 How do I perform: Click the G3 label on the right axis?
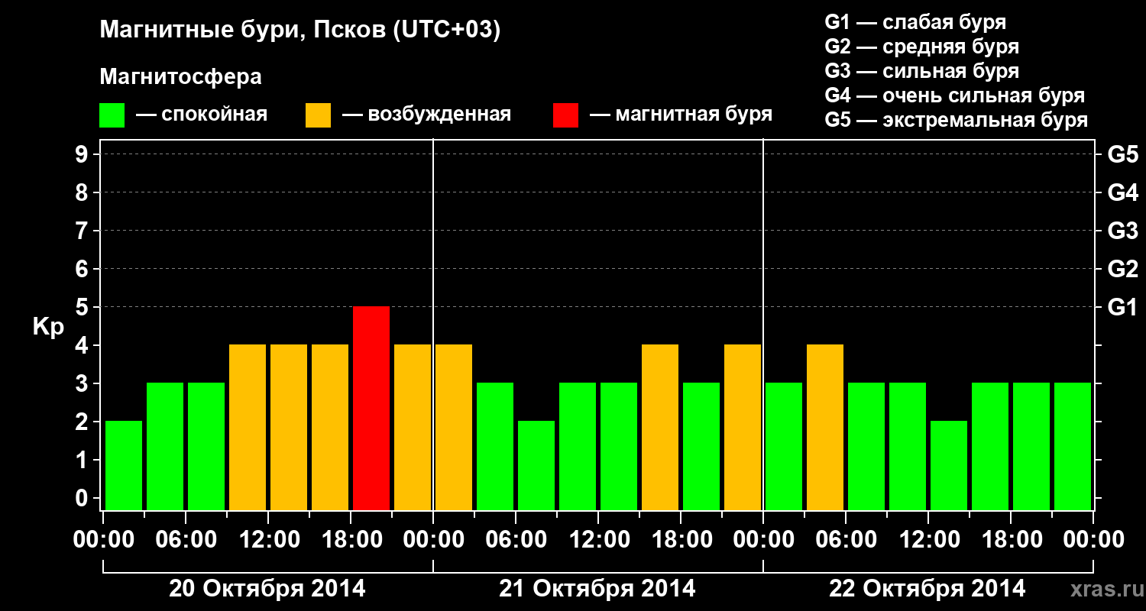click(x=1122, y=231)
